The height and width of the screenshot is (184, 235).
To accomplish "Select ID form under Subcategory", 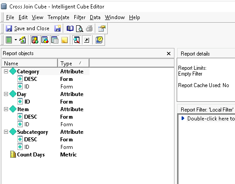I will pos(27,147).
